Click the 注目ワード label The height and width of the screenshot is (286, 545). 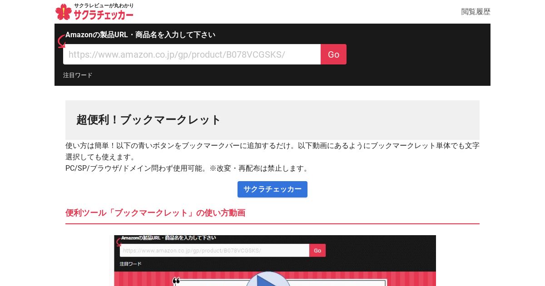(78, 75)
